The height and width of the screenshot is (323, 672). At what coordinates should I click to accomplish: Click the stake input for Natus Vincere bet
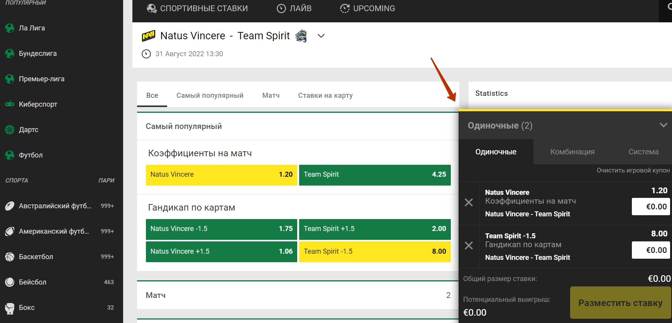pyautogui.click(x=650, y=207)
